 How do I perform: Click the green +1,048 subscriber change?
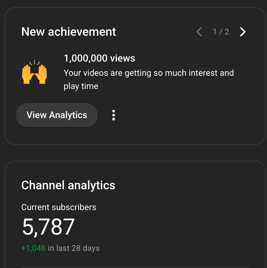[x=33, y=248]
